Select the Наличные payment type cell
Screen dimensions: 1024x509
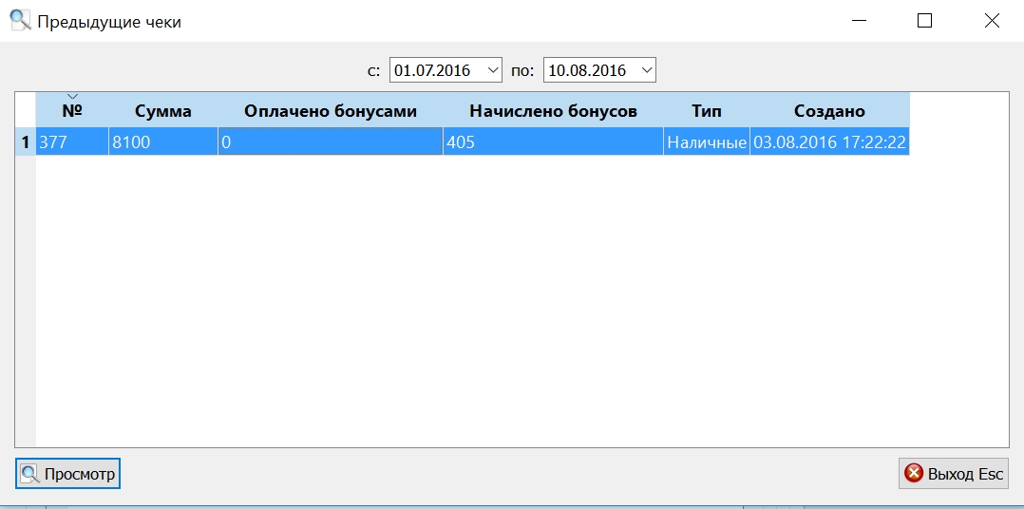point(707,142)
